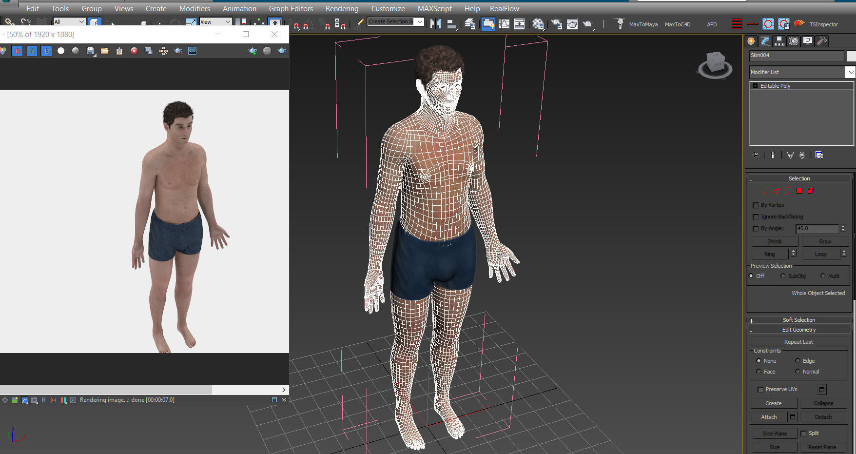This screenshot has width=856, height=454.
Task: Collapse the Selection rollout
Action: coord(799,178)
